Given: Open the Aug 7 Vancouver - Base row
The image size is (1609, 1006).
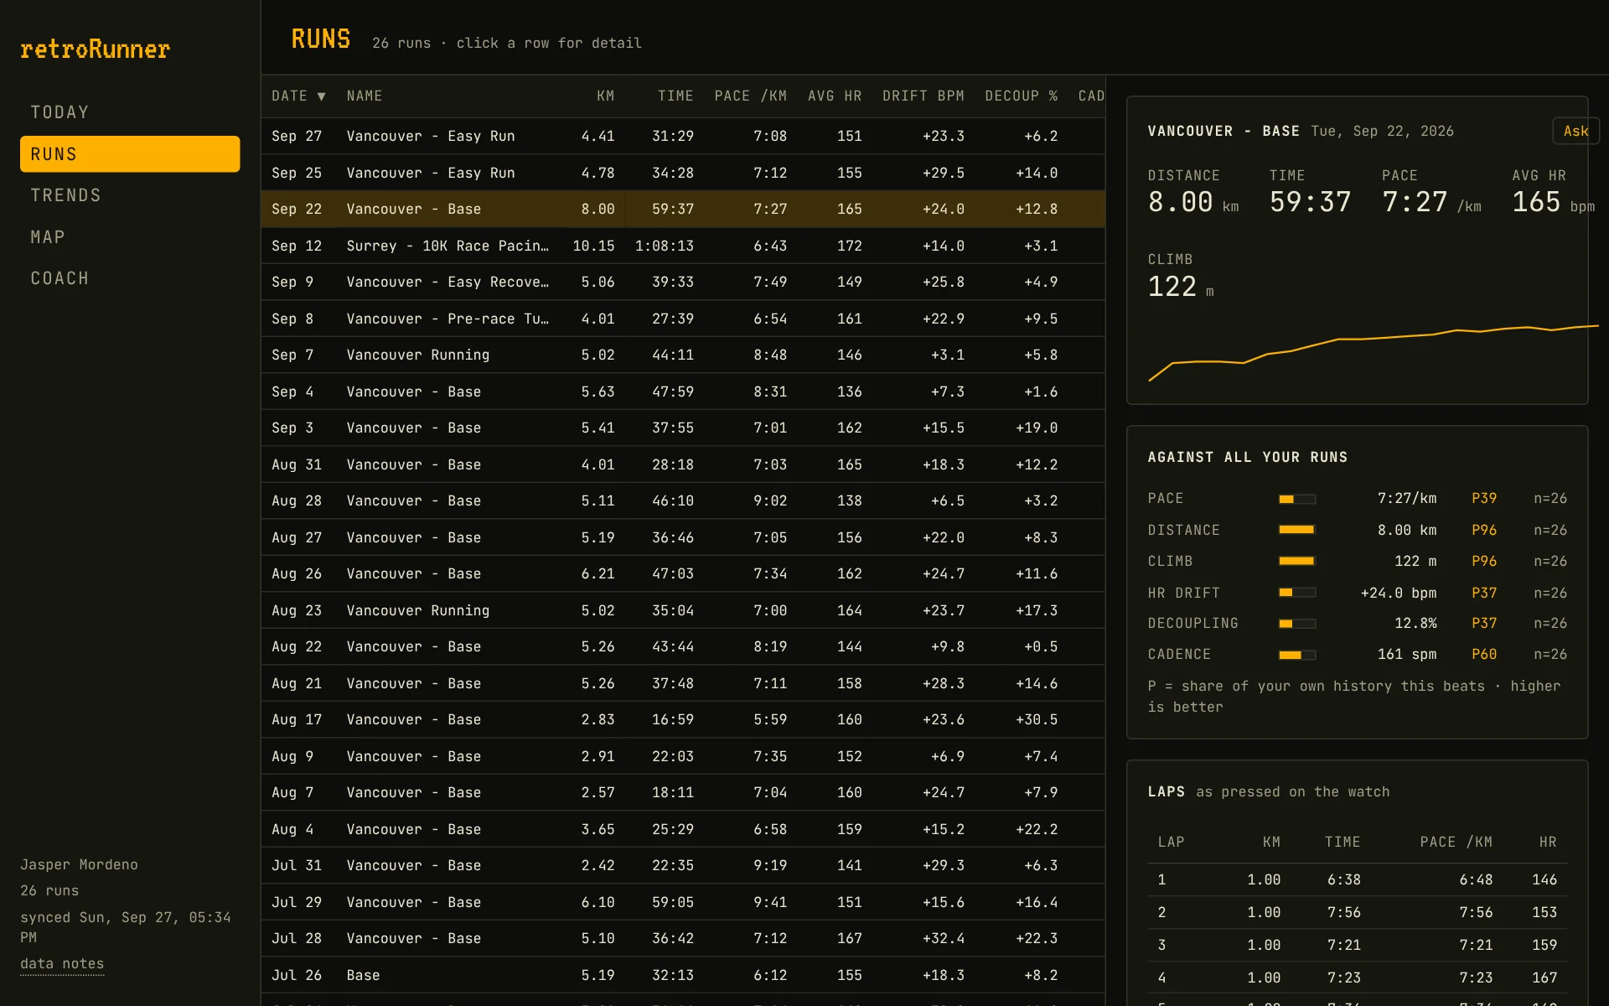Looking at the screenshot, I should coord(683,792).
